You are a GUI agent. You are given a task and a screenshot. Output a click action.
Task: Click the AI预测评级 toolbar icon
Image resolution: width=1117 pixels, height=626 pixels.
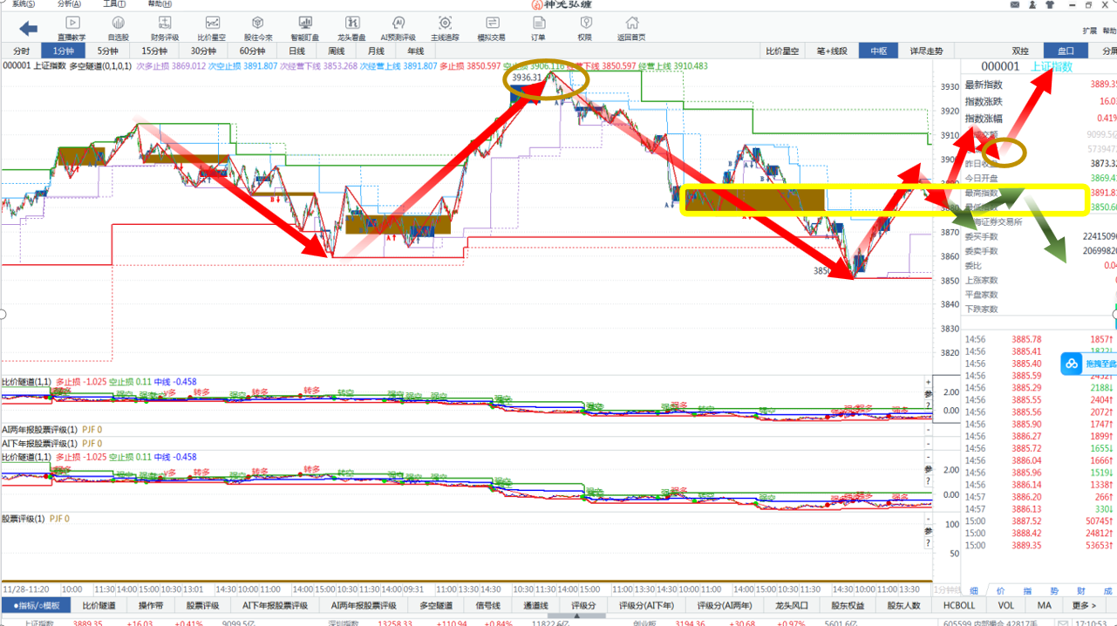click(x=398, y=28)
